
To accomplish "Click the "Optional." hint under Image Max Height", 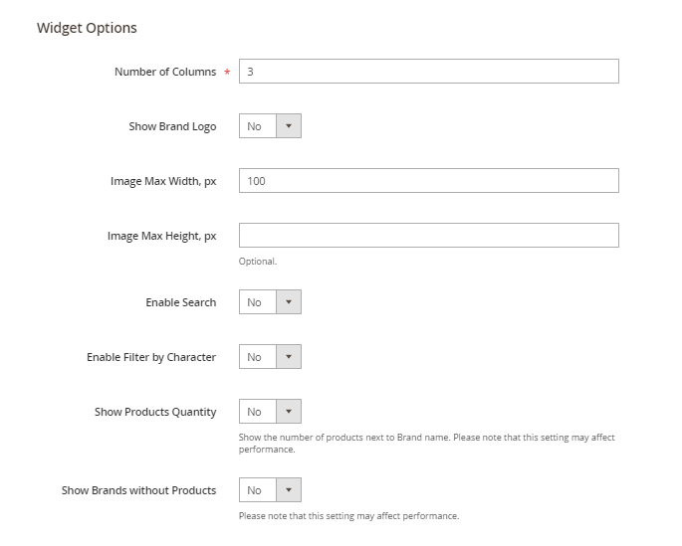I will click(x=257, y=262).
